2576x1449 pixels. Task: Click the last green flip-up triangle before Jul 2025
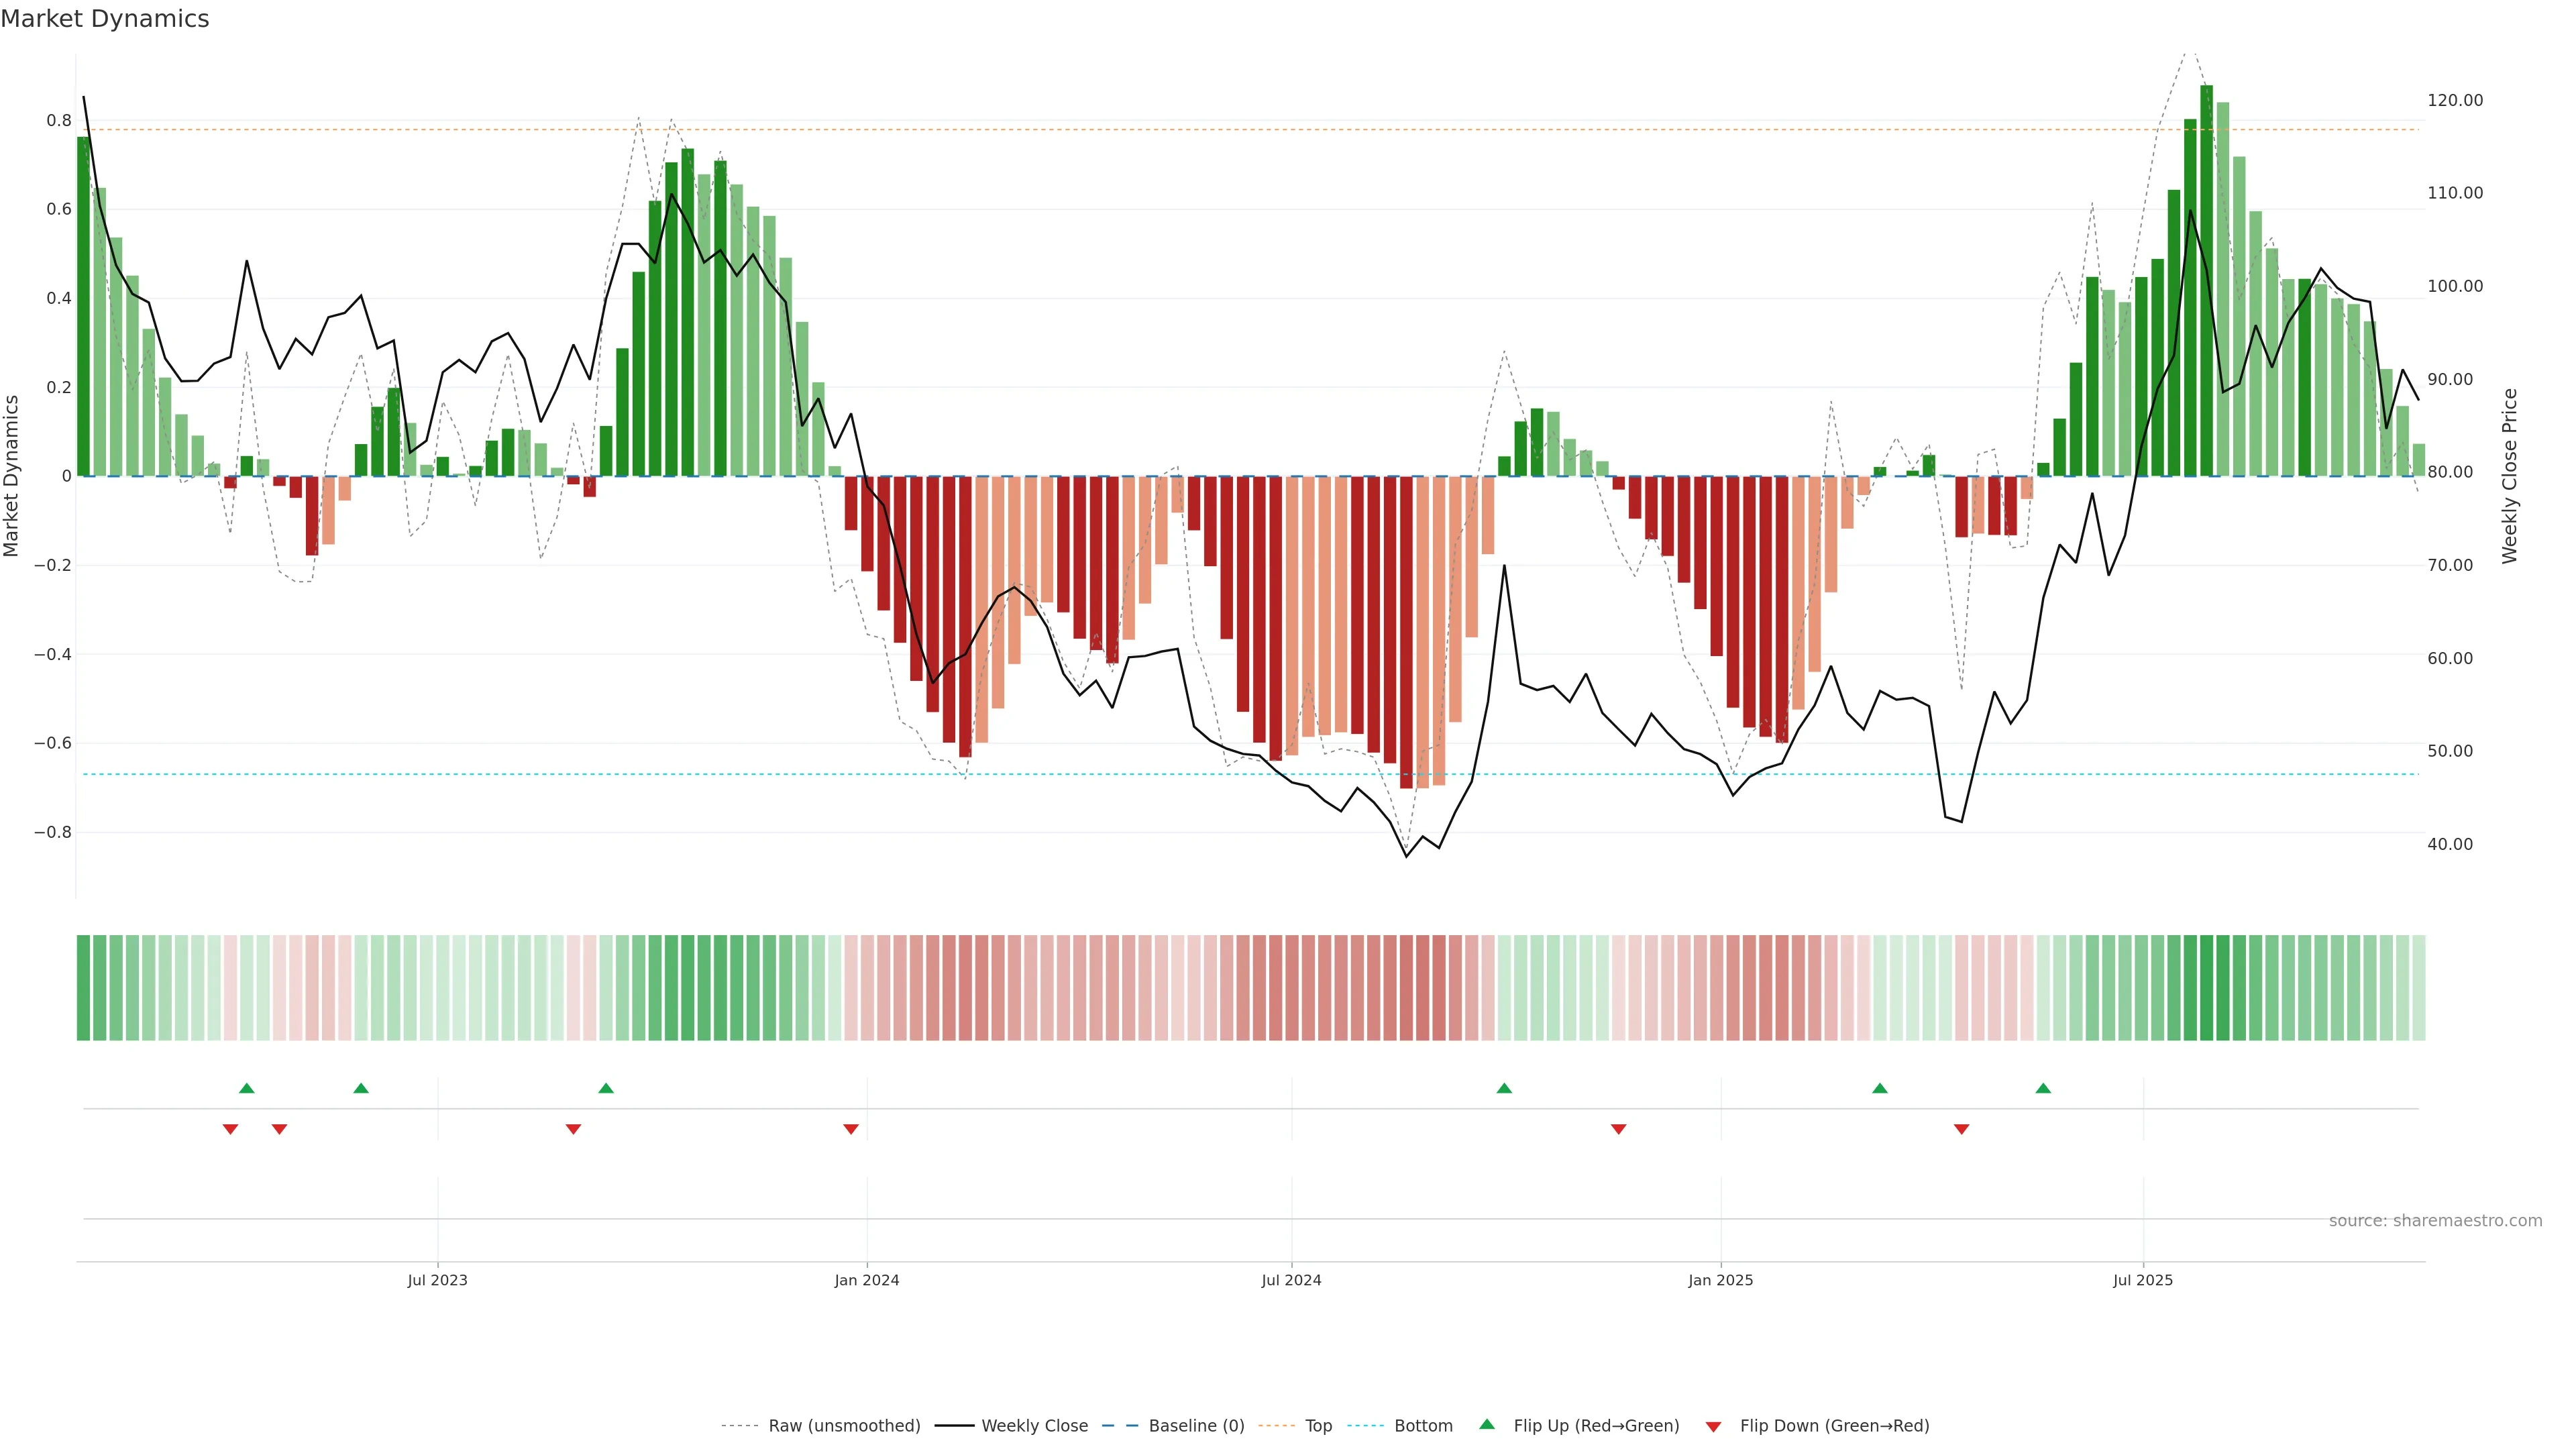click(2043, 1088)
